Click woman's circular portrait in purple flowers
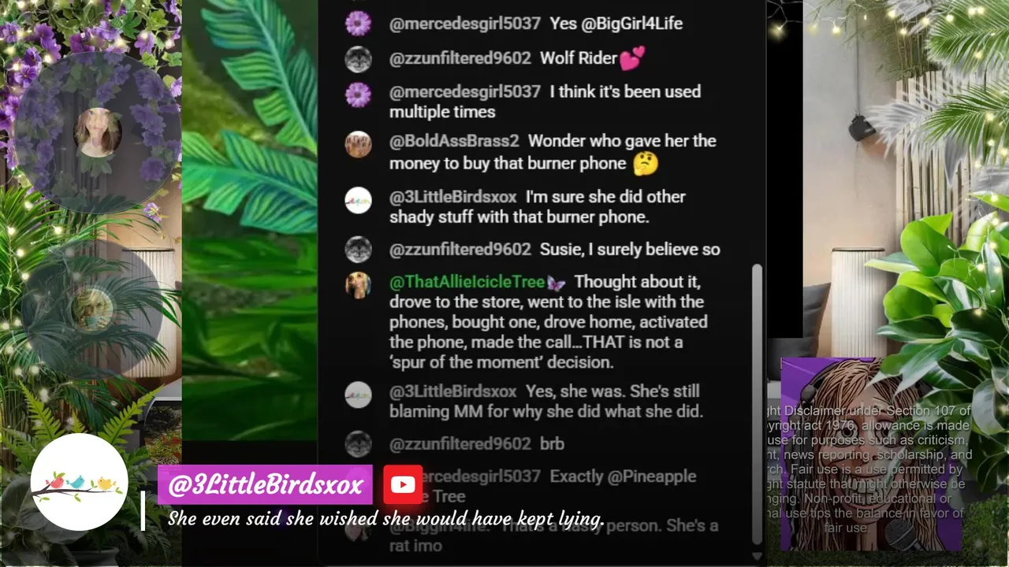 [x=98, y=132]
